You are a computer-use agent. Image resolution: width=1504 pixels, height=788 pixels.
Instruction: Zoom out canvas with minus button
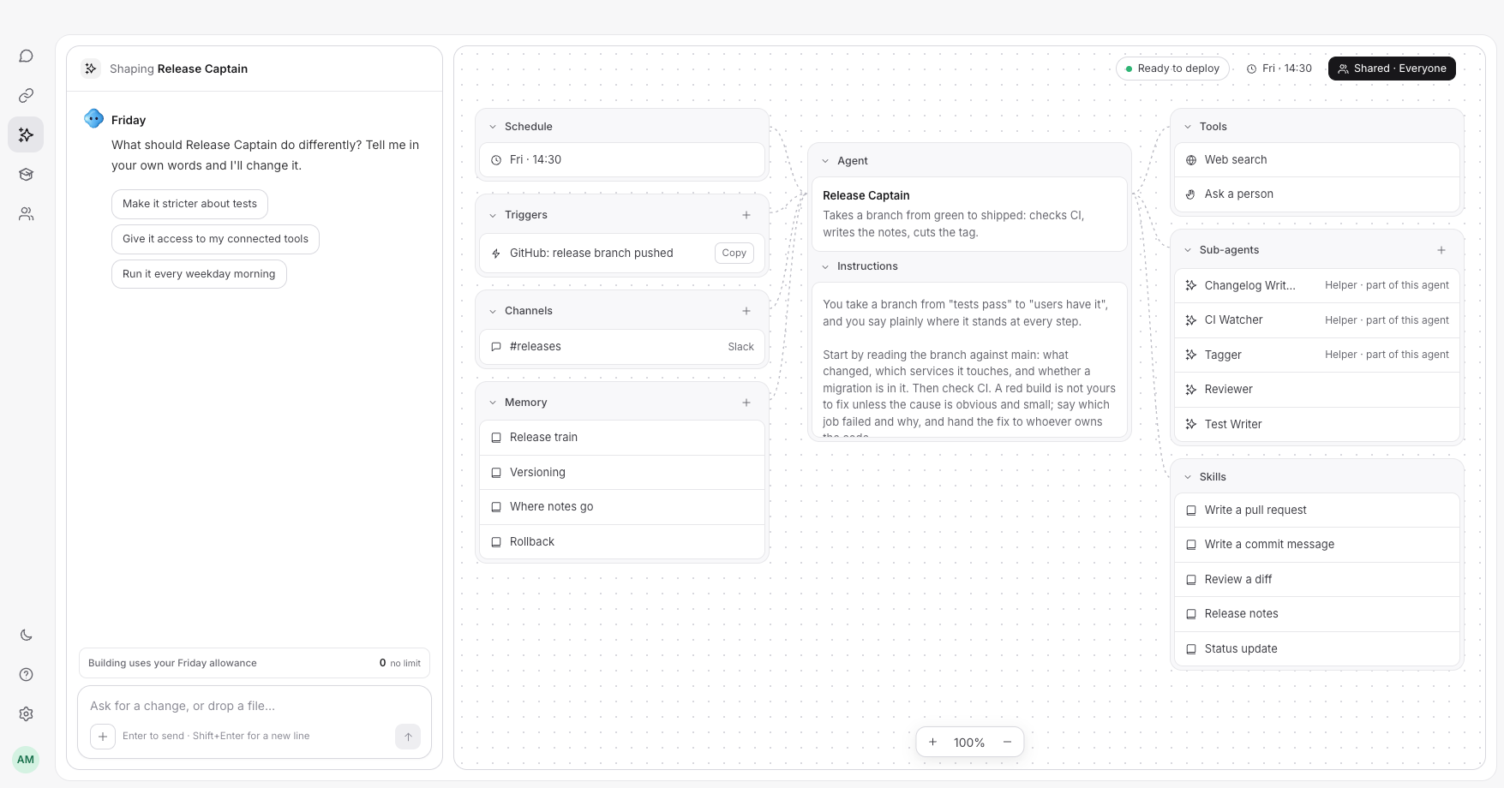coord(1007,742)
